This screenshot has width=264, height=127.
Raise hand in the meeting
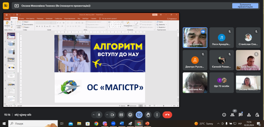[x=148, y=115]
